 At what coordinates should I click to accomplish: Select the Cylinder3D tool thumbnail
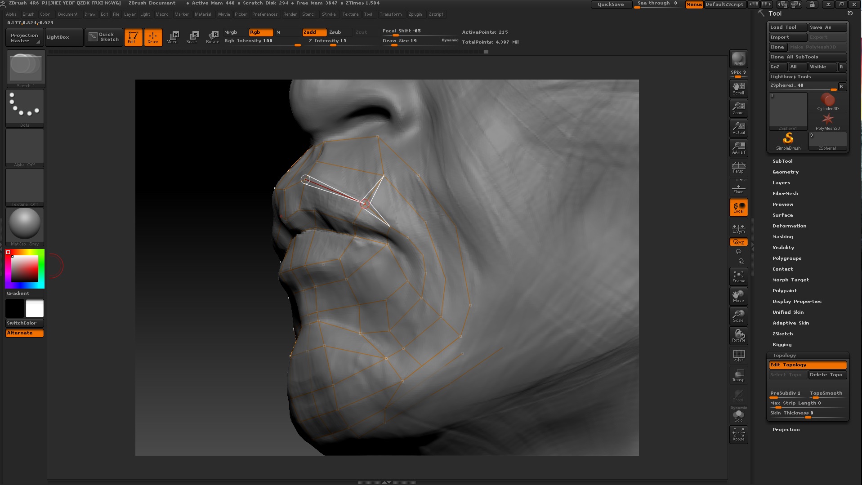827,102
